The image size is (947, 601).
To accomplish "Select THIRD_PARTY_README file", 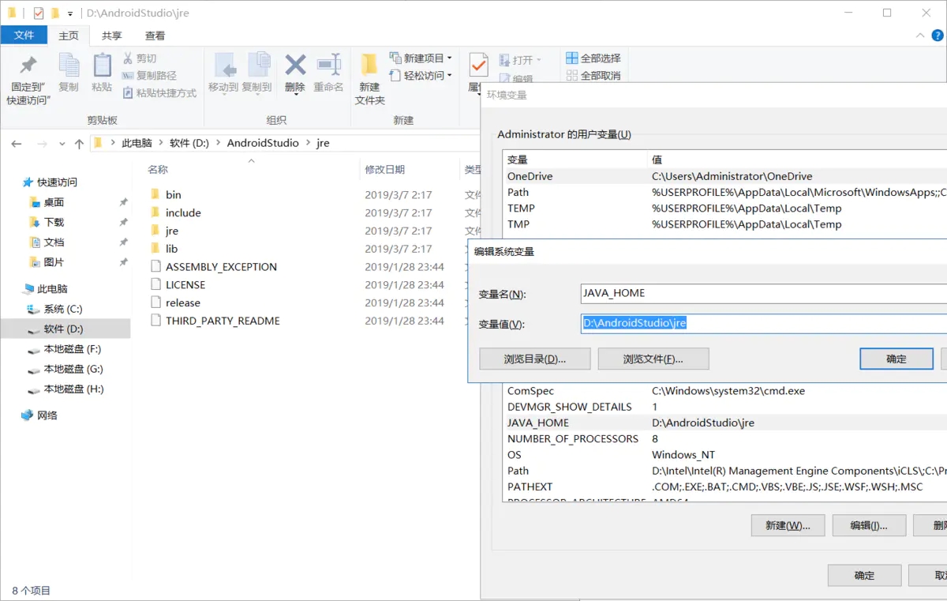I will (223, 321).
